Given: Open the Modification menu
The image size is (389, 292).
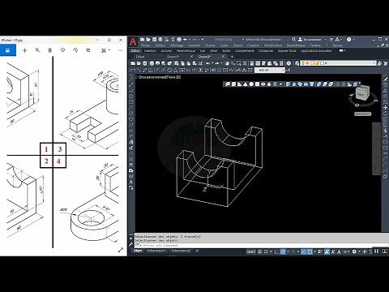Looking at the screenshot, I should [273, 45].
